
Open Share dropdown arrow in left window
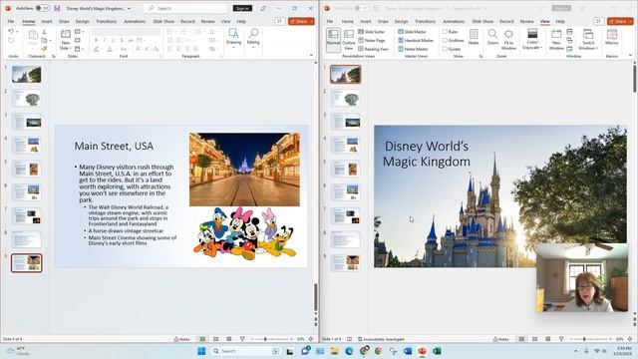pyautogui.click(x=311, y=21)
